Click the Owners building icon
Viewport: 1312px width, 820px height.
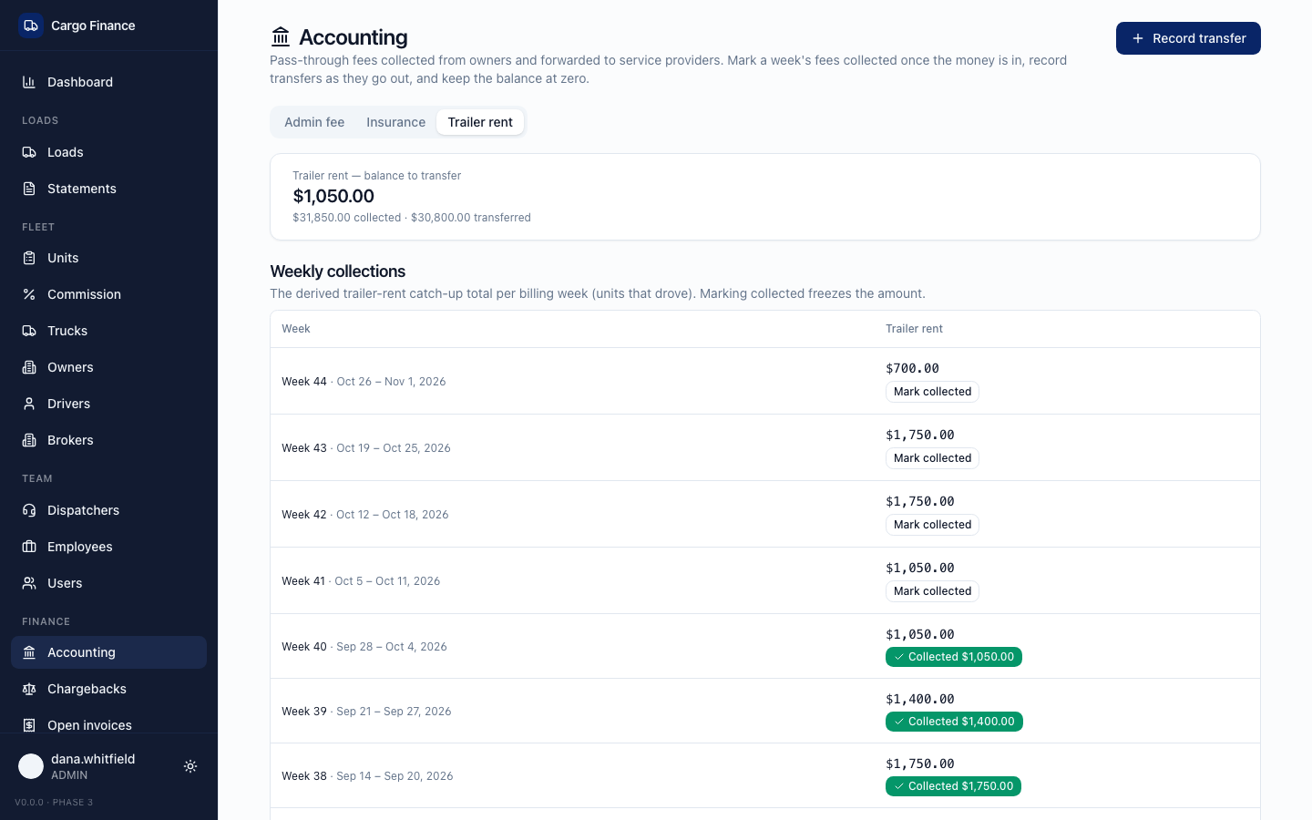coord(29,367)
